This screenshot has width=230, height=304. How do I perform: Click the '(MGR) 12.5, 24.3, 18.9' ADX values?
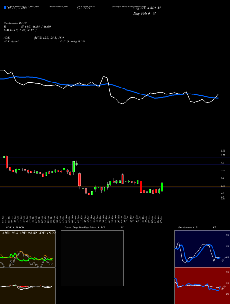tap(49, 38)
